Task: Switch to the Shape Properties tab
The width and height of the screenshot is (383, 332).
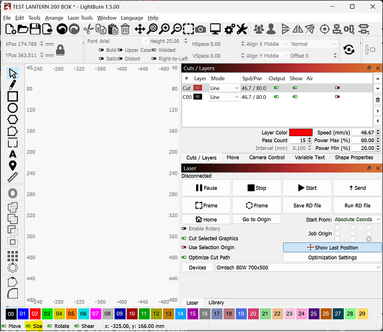Action: 354,157
